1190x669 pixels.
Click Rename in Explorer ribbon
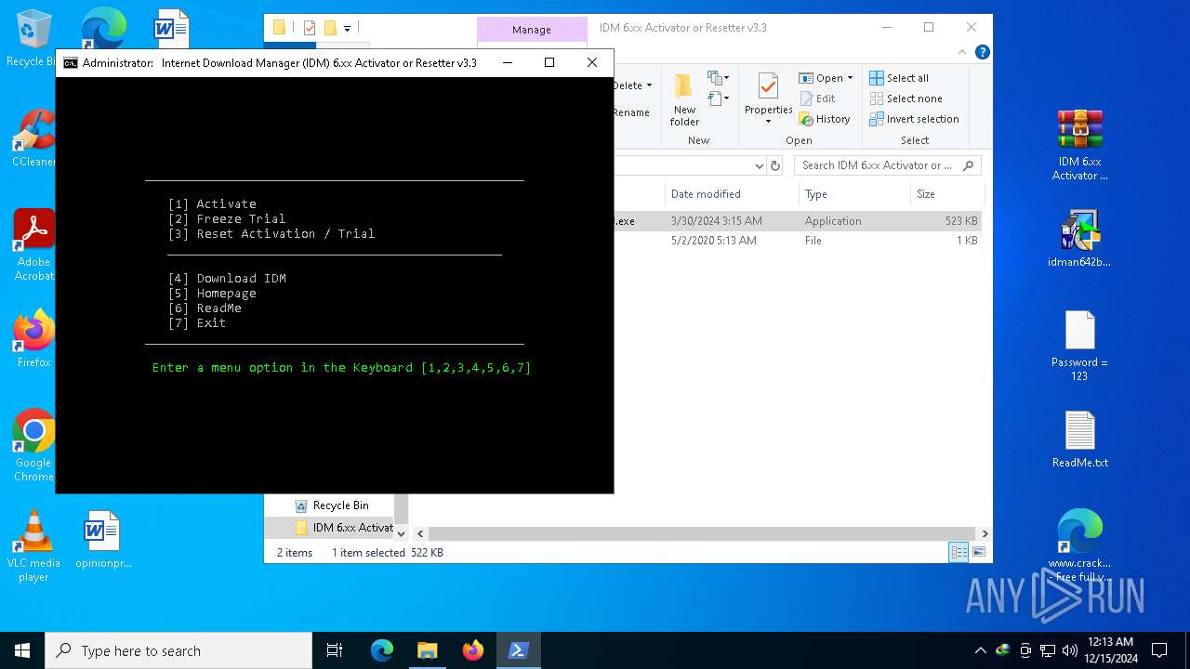coord(631,112)
